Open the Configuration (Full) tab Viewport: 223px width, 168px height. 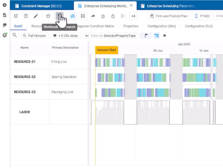pos(199,26)
